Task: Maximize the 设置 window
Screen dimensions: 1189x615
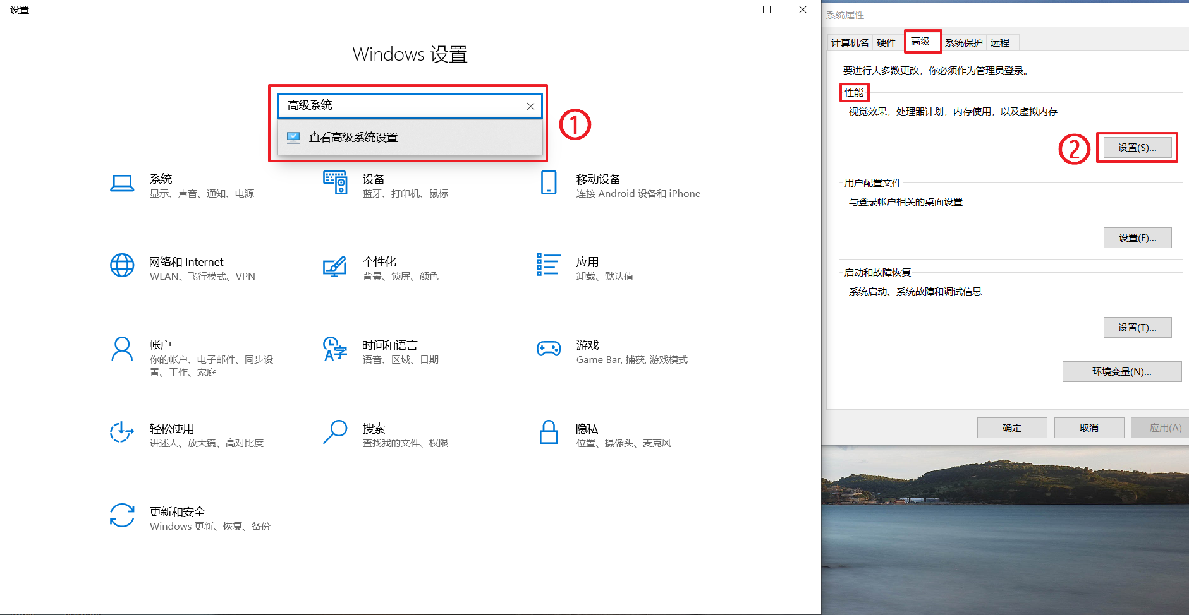Action: point(767,9)
